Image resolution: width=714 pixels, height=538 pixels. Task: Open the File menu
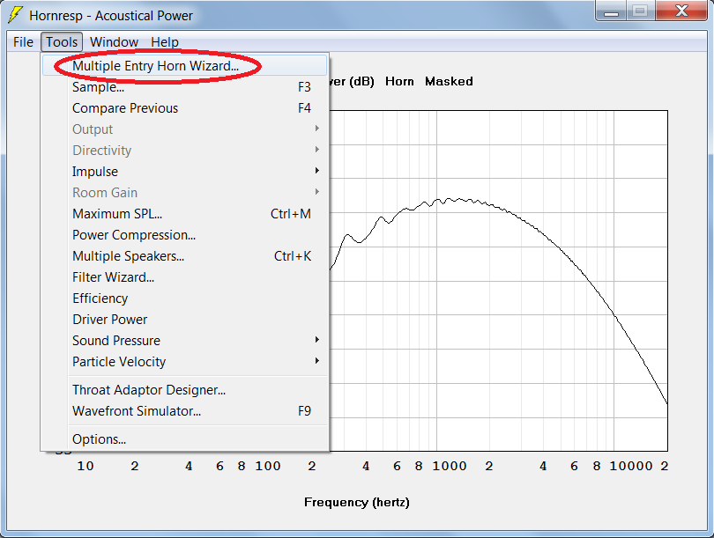(23, 42)
